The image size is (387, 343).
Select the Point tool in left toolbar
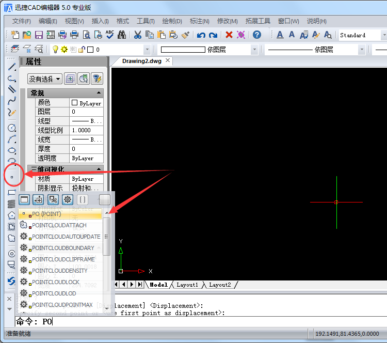[12, 177]
